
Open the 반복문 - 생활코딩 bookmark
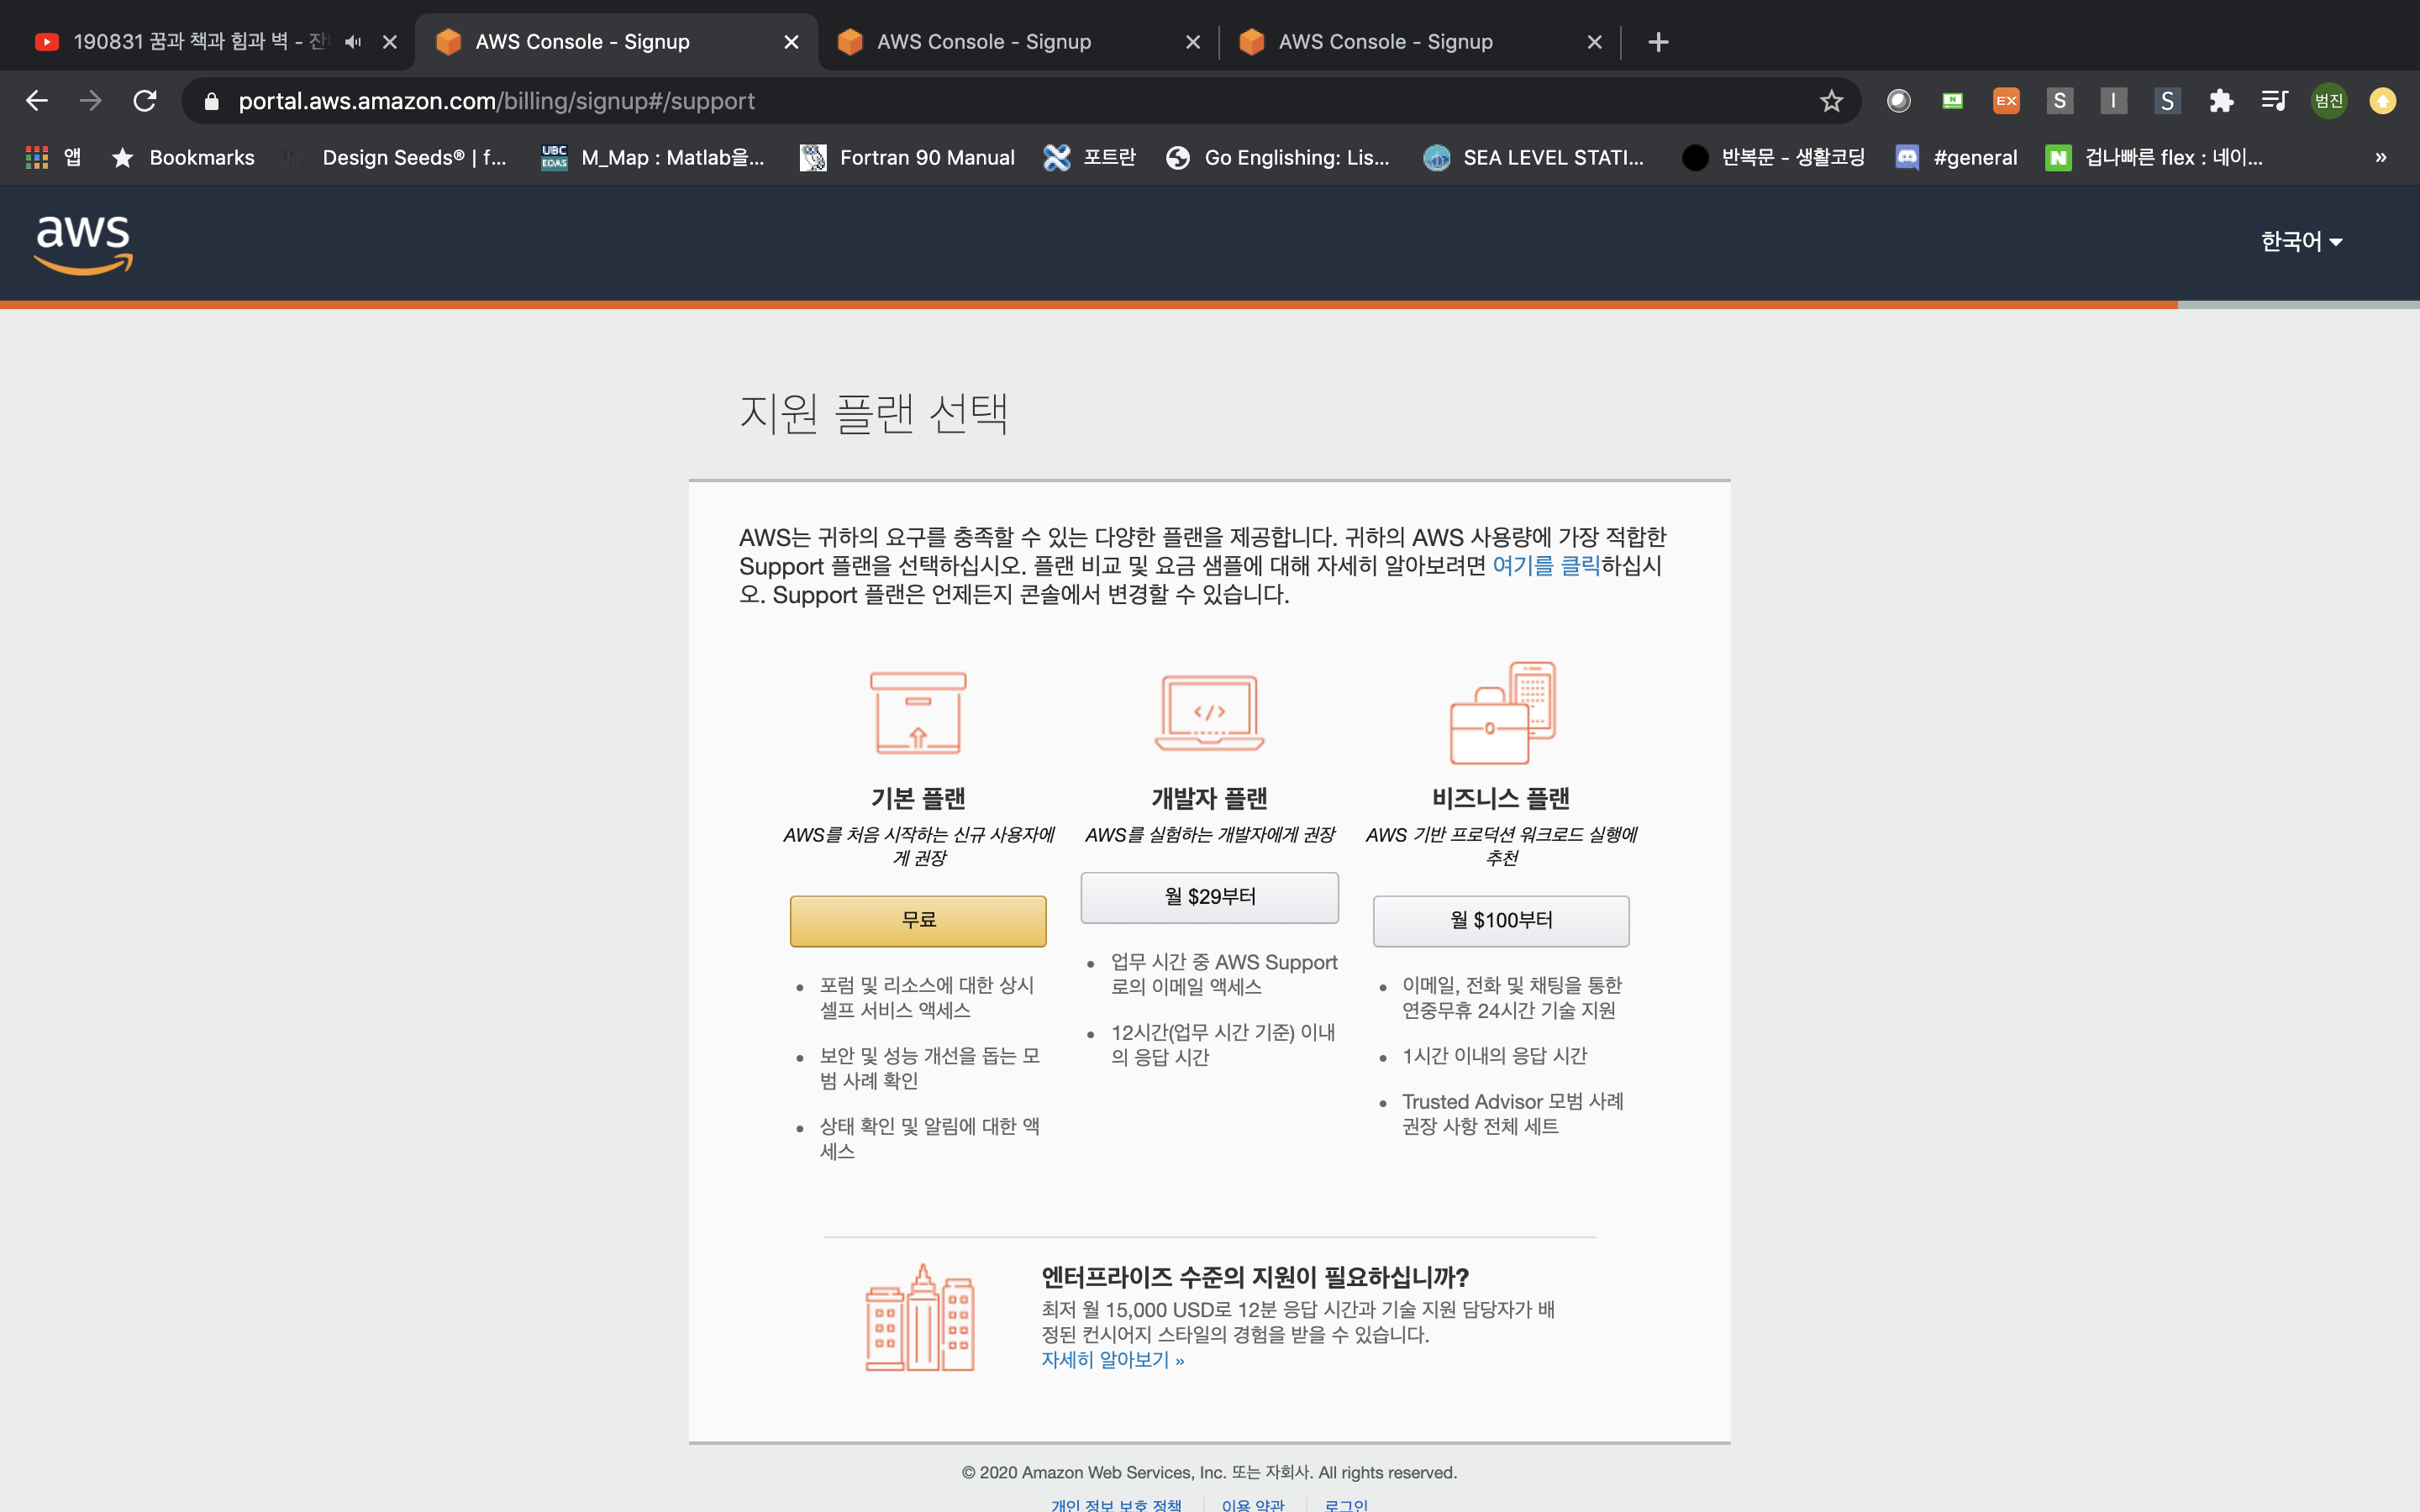[x=1774, y=157]
